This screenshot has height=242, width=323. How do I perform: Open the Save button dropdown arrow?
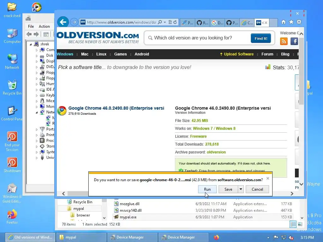click(241, 189)
